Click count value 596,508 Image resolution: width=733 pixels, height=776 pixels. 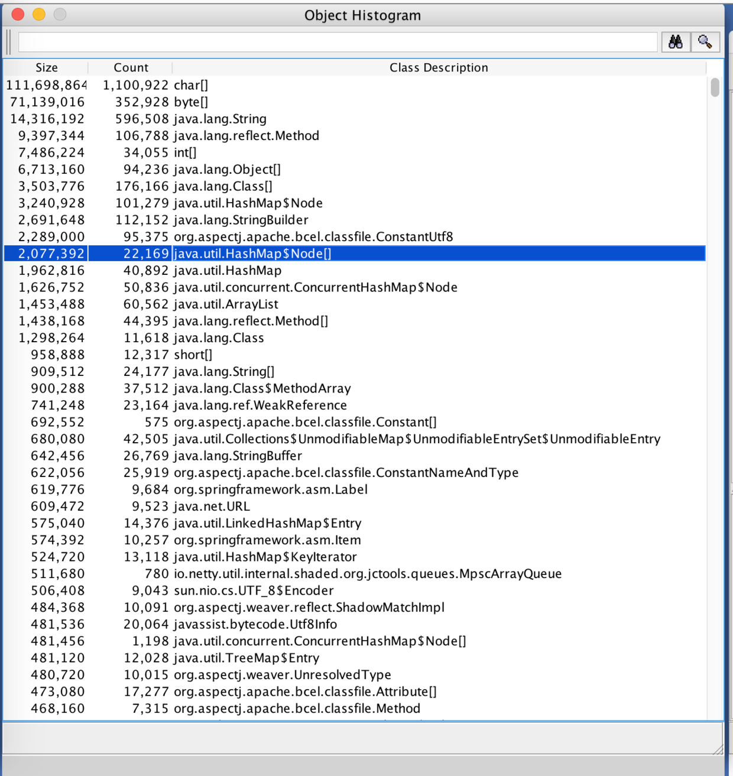[142, 119]
